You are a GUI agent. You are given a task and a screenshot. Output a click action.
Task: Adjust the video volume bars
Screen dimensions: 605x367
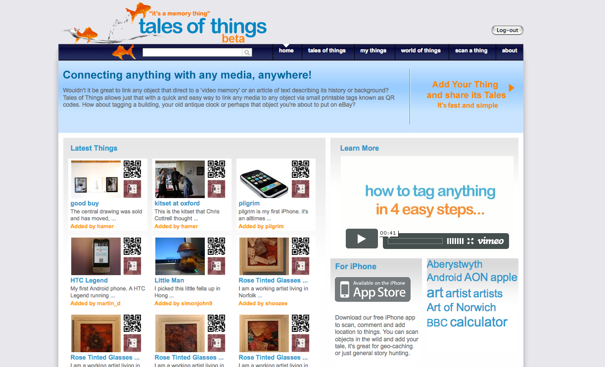click(x=455, y=241)
